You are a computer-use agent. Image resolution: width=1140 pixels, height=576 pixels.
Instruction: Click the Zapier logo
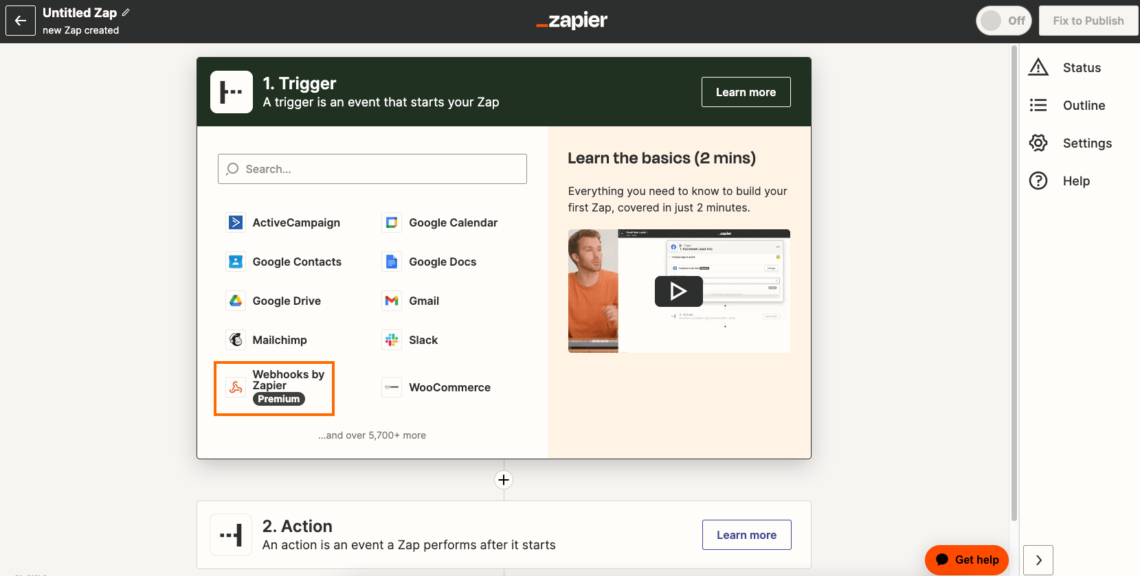point(572,21)
